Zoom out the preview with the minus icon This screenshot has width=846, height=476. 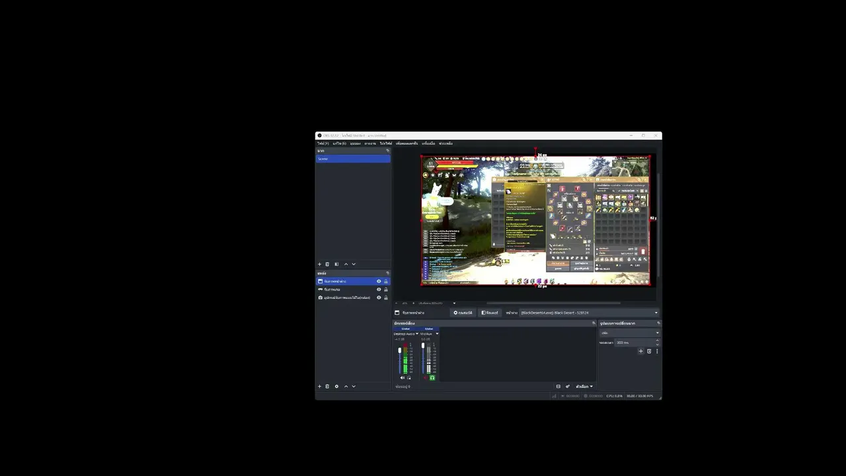tap(397, 303)
